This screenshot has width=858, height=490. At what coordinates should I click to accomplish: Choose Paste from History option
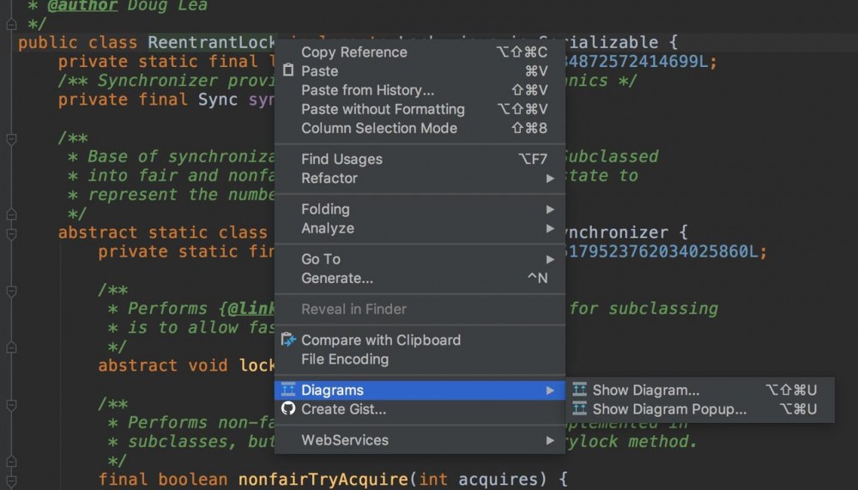pos(367,90)
